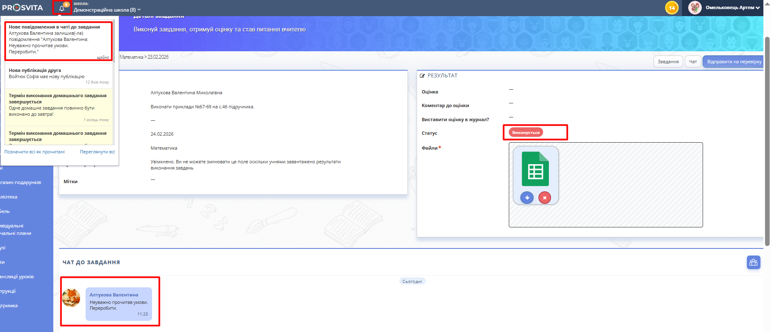Click the PROSVITA logo
Viewport: 770px width, 332px height.
pyautogui.click(x=23, y=8)
